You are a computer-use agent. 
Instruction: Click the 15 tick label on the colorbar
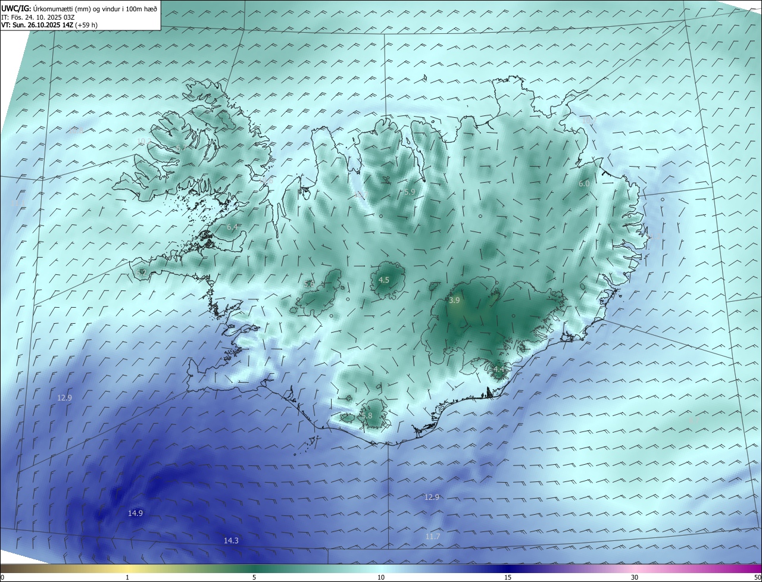tap(508, 577)
